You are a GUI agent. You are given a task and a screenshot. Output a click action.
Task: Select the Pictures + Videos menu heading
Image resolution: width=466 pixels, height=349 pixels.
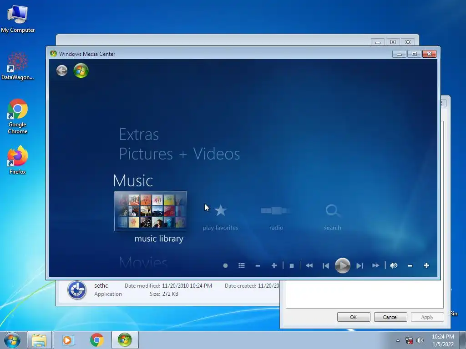coord(179,154)
